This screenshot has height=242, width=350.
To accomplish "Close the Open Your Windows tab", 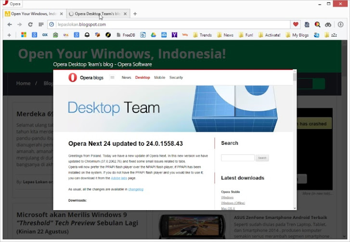I will pyautogui.click(x=62, y=14).
